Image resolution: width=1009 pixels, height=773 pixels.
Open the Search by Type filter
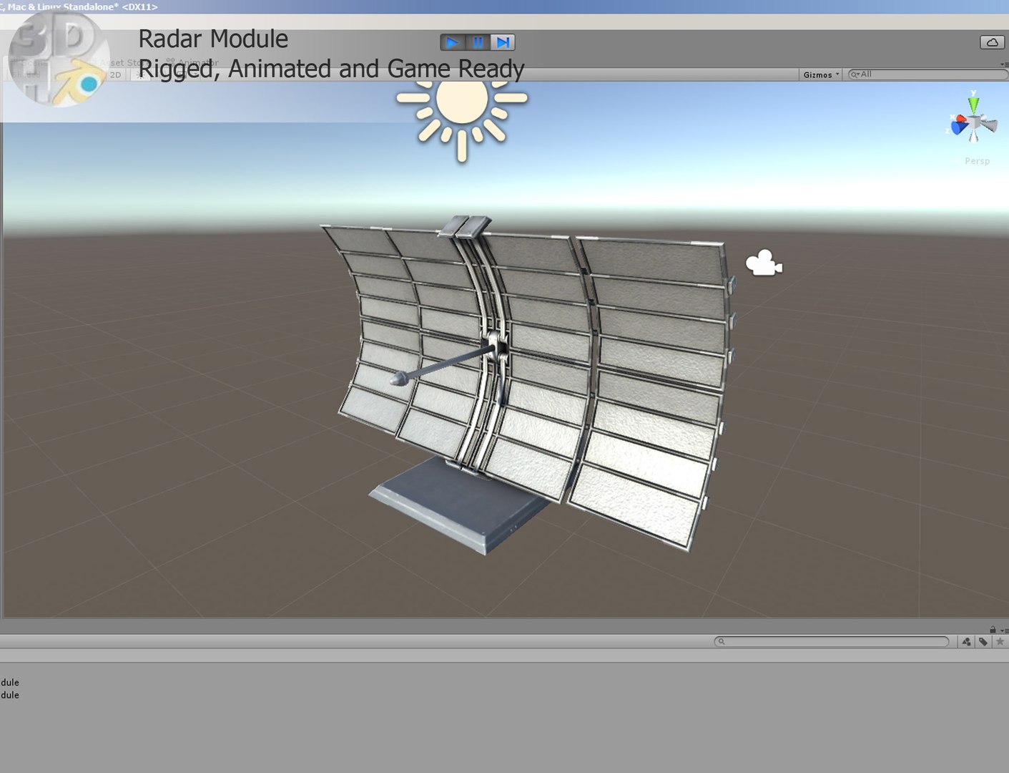[966, 641]
